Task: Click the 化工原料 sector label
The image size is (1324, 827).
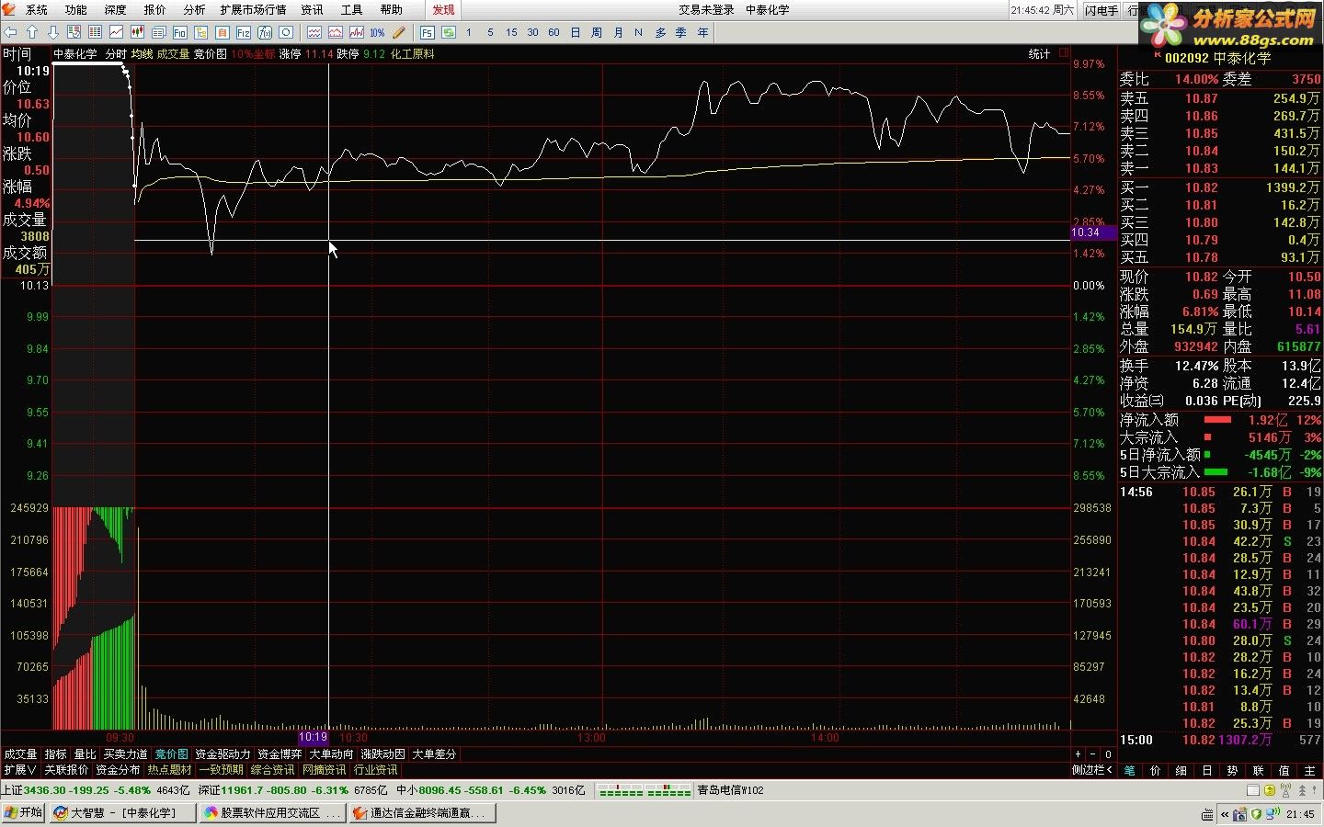Action: [x=412, y=54]
